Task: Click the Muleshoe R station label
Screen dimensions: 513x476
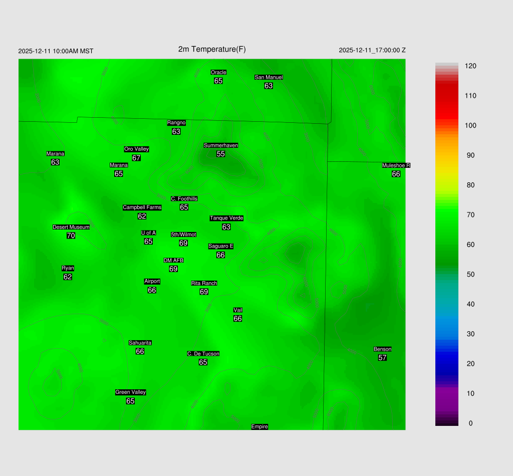Action: (396, 165)
